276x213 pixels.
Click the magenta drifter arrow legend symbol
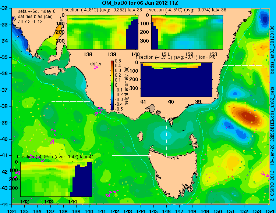point(96,68)
